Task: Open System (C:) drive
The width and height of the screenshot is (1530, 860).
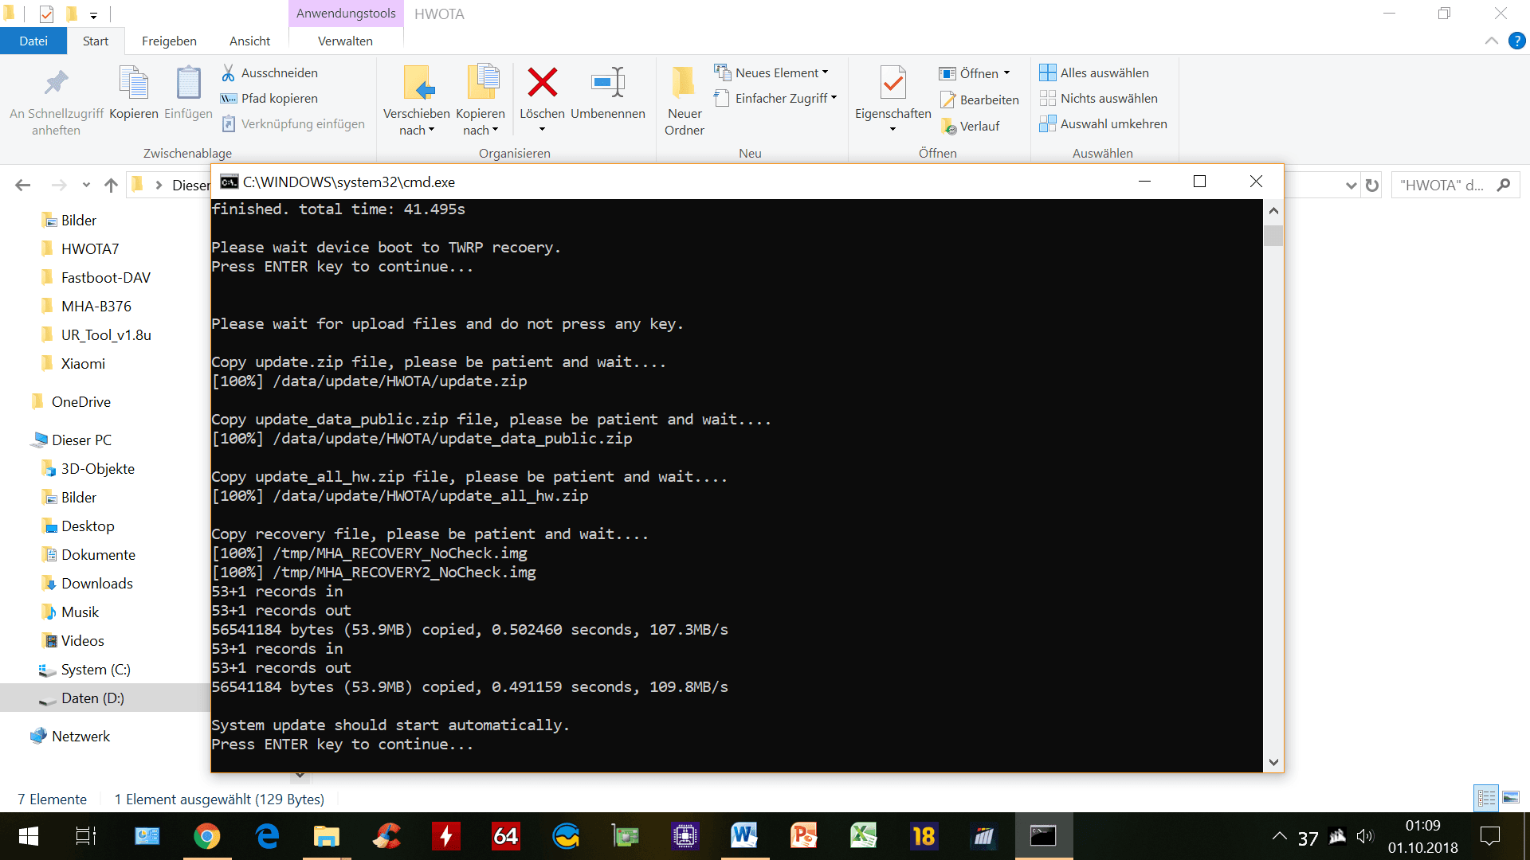Action: (95, 669)
